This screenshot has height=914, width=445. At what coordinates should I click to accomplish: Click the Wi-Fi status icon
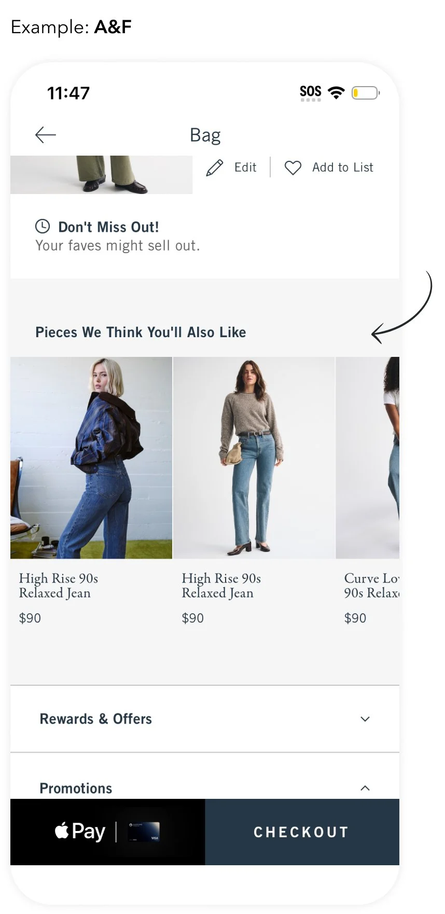click(337, 93)
